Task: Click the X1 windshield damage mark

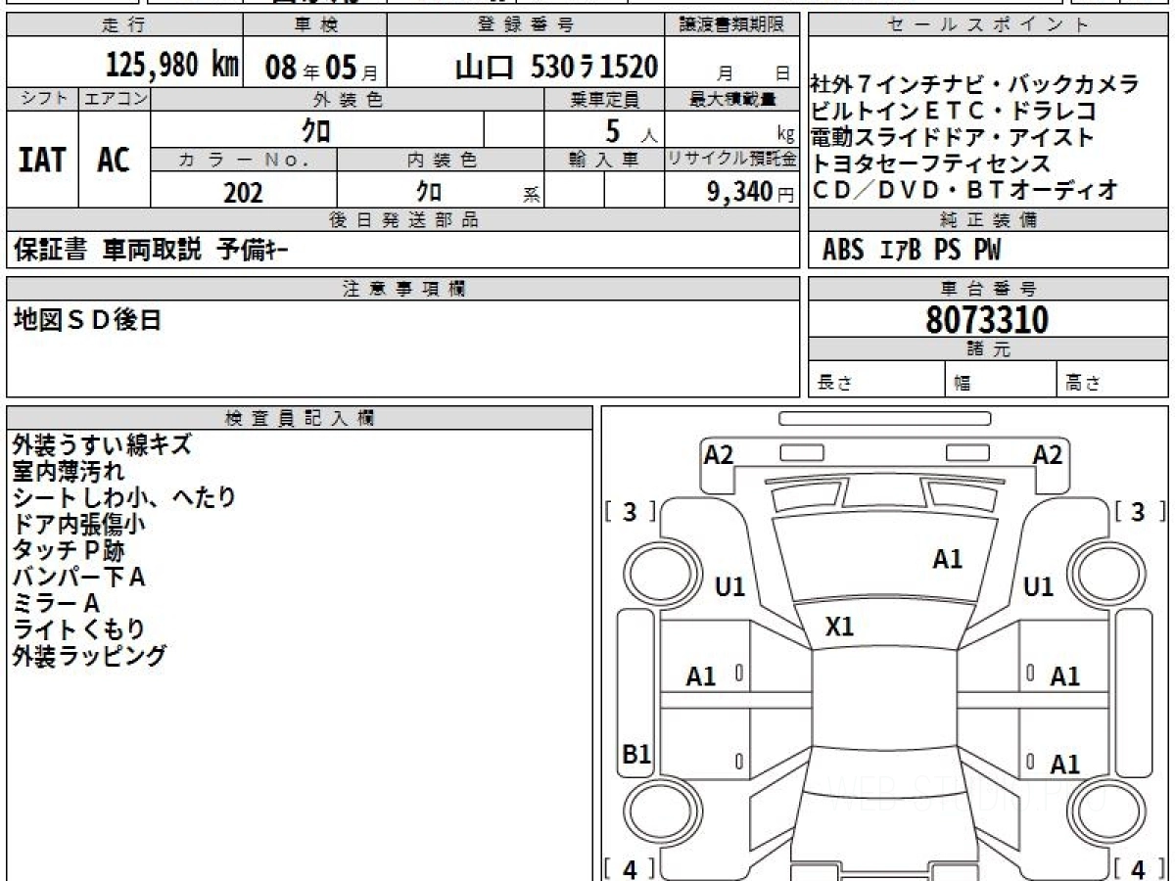Action: [x=839, y=626]
